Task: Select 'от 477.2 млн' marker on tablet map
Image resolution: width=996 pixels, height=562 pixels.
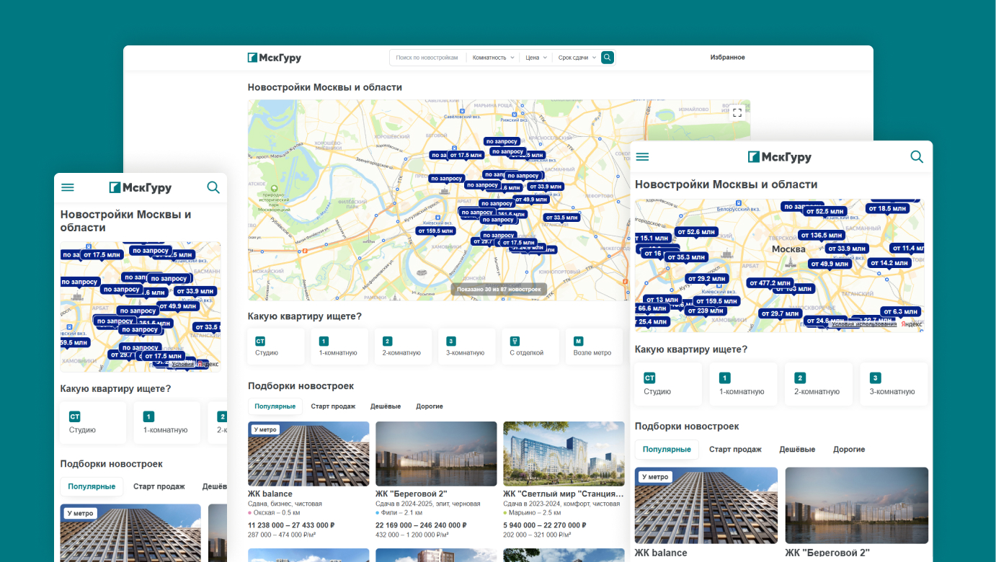Action: pos(770,283)
